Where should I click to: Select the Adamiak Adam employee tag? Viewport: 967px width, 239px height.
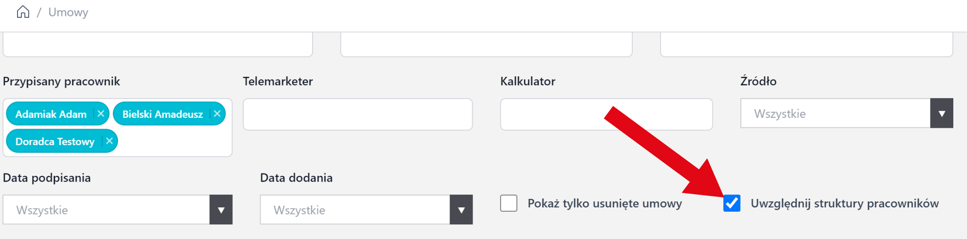click(51, 114)
